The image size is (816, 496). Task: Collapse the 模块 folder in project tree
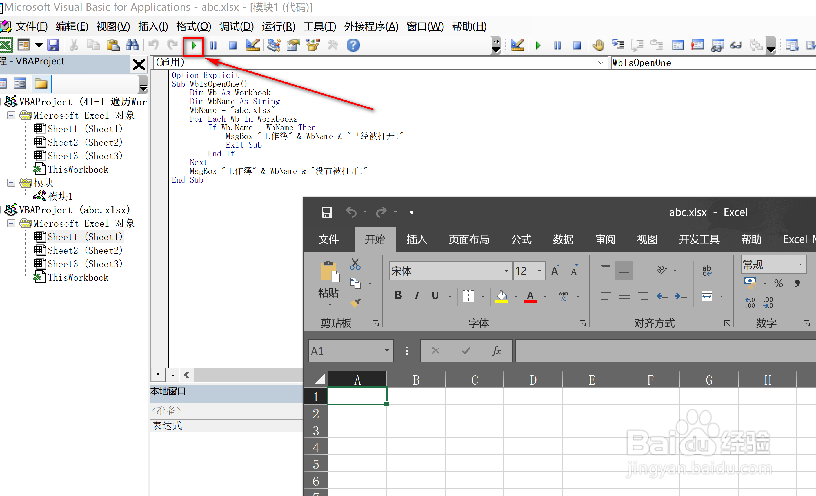click(11, 183)
